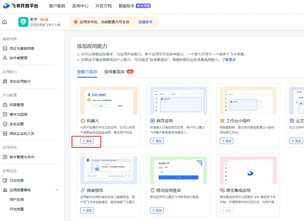Click the 待上线 status tag

44,20
